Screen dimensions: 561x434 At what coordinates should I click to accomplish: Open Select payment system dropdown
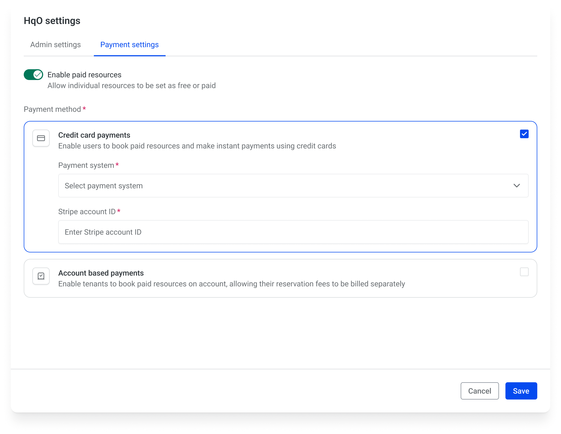pyautogui.click(x=293, y=186)
